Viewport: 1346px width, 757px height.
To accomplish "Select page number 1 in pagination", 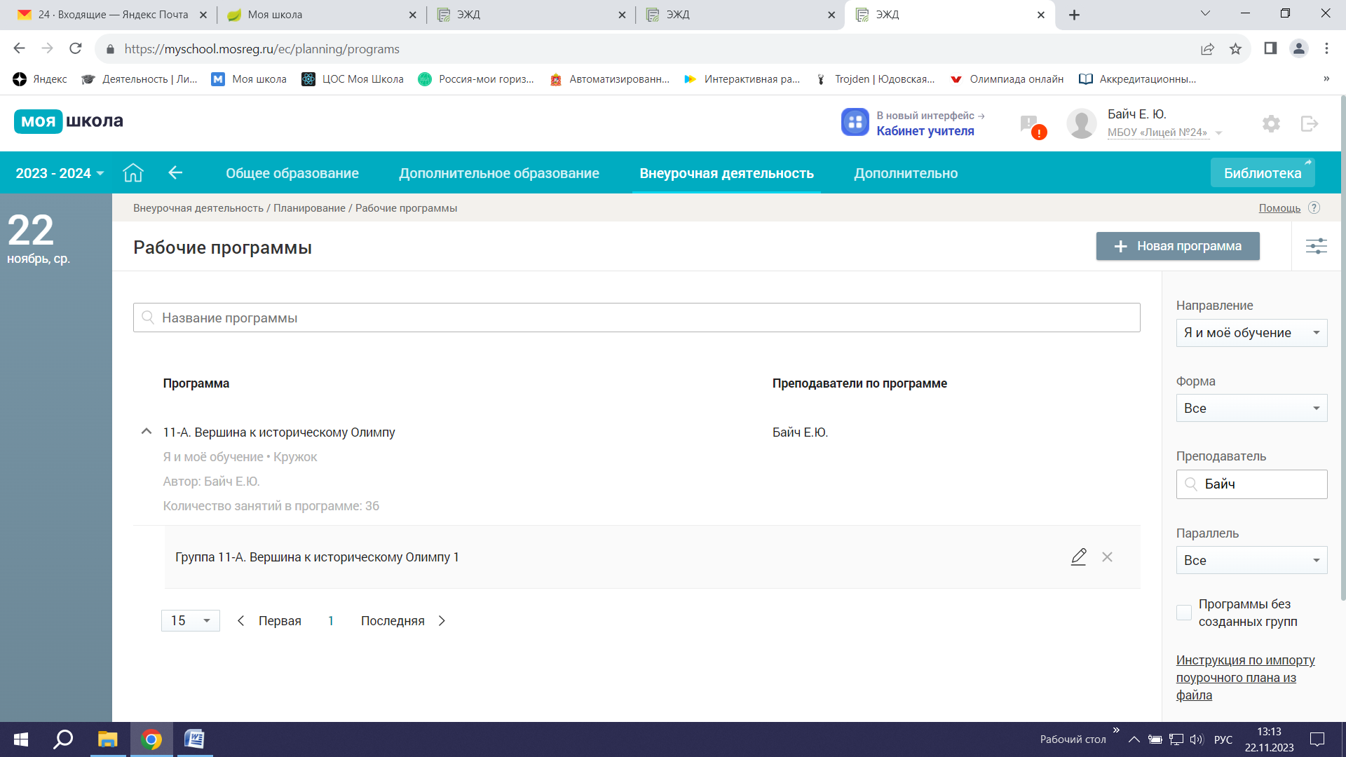I will click(x=330, y=620).
